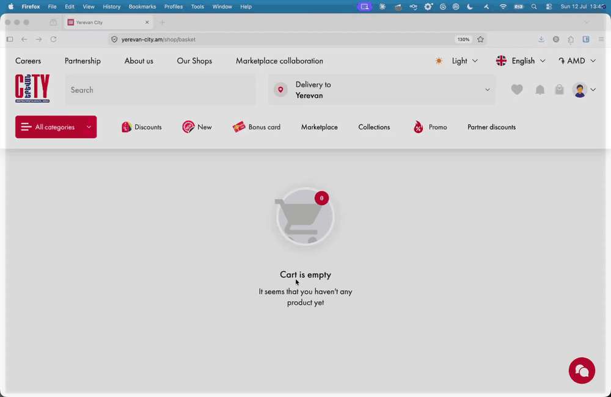Open the Apple menu
The image size is (611, 397).
coord(10,7)
